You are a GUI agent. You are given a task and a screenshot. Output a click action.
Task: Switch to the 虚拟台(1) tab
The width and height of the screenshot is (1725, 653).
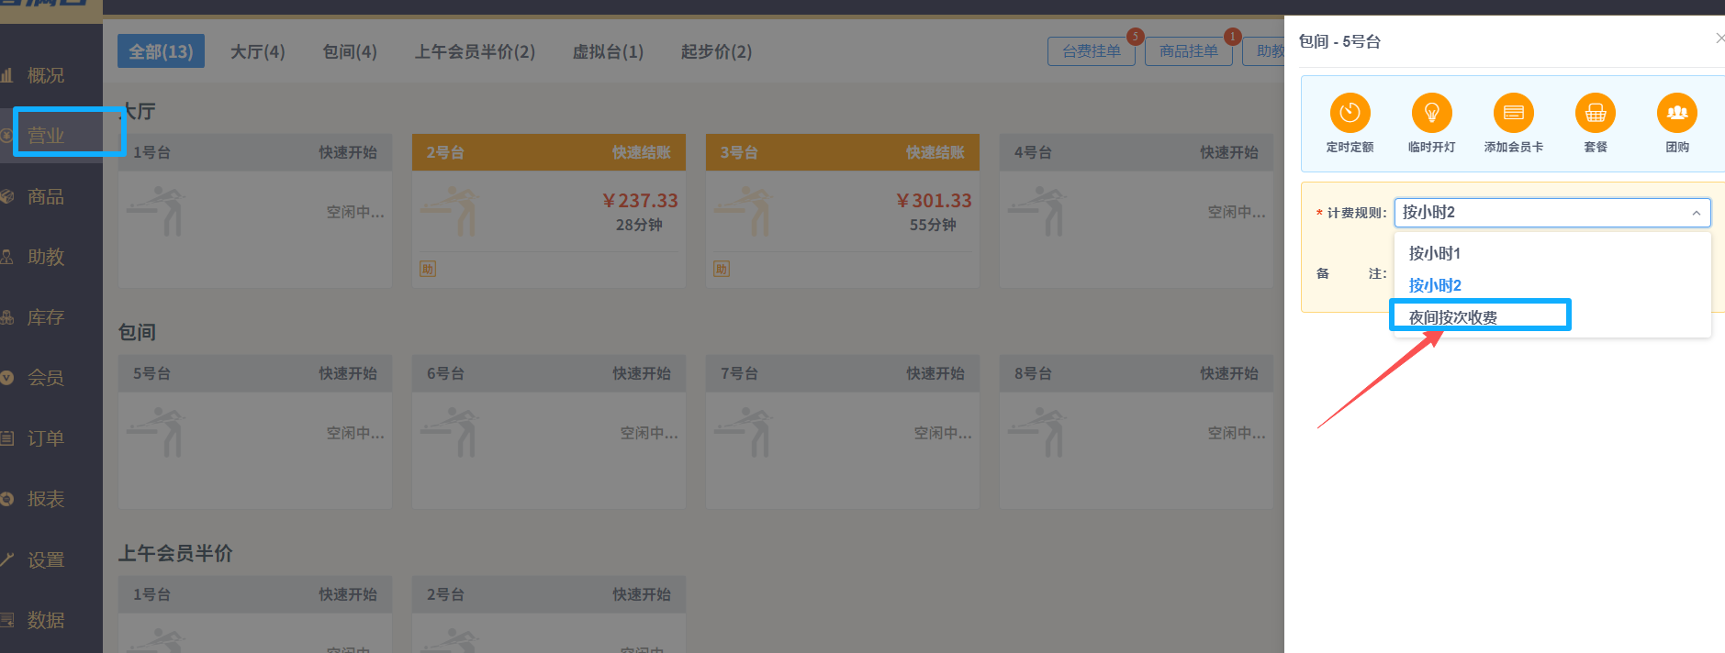click(608, 51)
